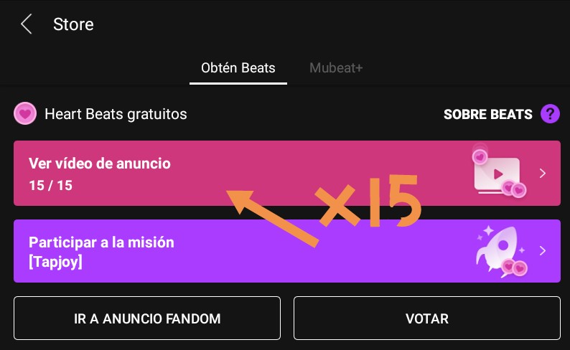Click the 15 / 15 ad counter

point(50,186)
